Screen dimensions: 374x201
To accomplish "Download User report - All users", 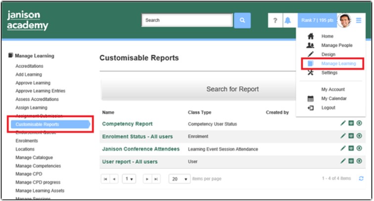I will click(359, 161).
